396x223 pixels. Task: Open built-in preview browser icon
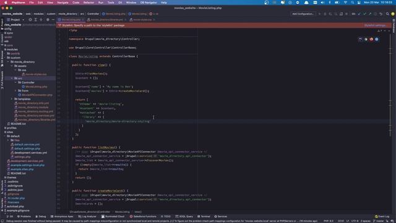tap(360, 39)
